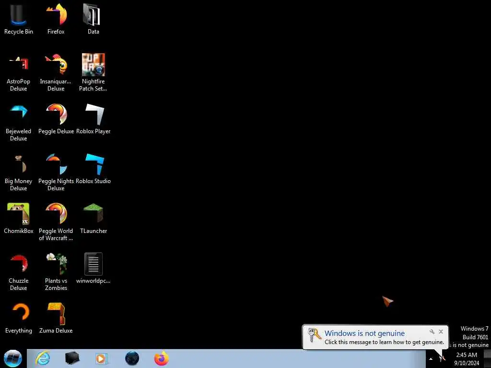The height and width of the screenshot is (368, 491).
Task: Open the Data folder icon
Action: (x=94, y=19)
